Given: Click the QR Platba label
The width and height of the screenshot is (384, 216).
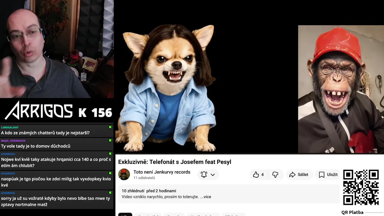Looking at the screenshot, I should pyautogui.click(x=352, y=212).
